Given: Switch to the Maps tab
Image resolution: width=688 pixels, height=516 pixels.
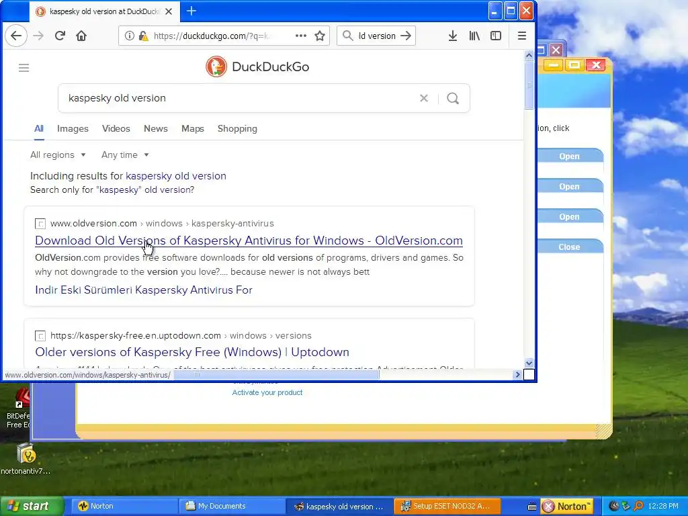Looking at the screenshot, I should [193, 128].
